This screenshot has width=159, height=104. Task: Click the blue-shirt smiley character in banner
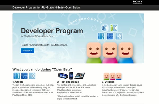pyautogui.click(x=126, y=53)
